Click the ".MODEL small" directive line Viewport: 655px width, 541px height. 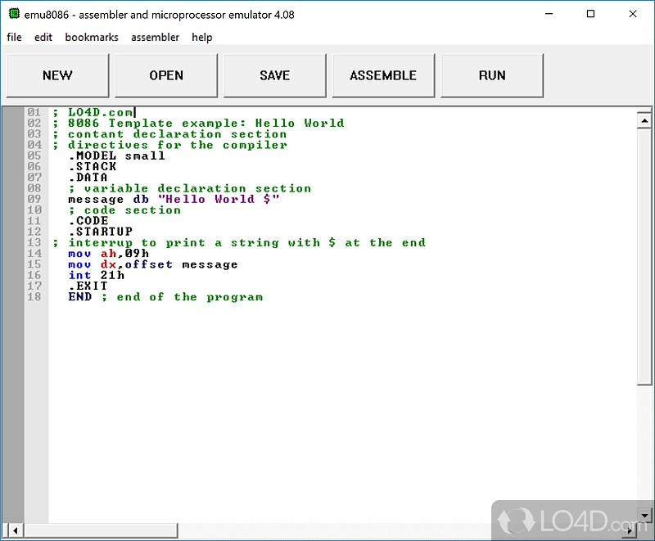[115, 156]
